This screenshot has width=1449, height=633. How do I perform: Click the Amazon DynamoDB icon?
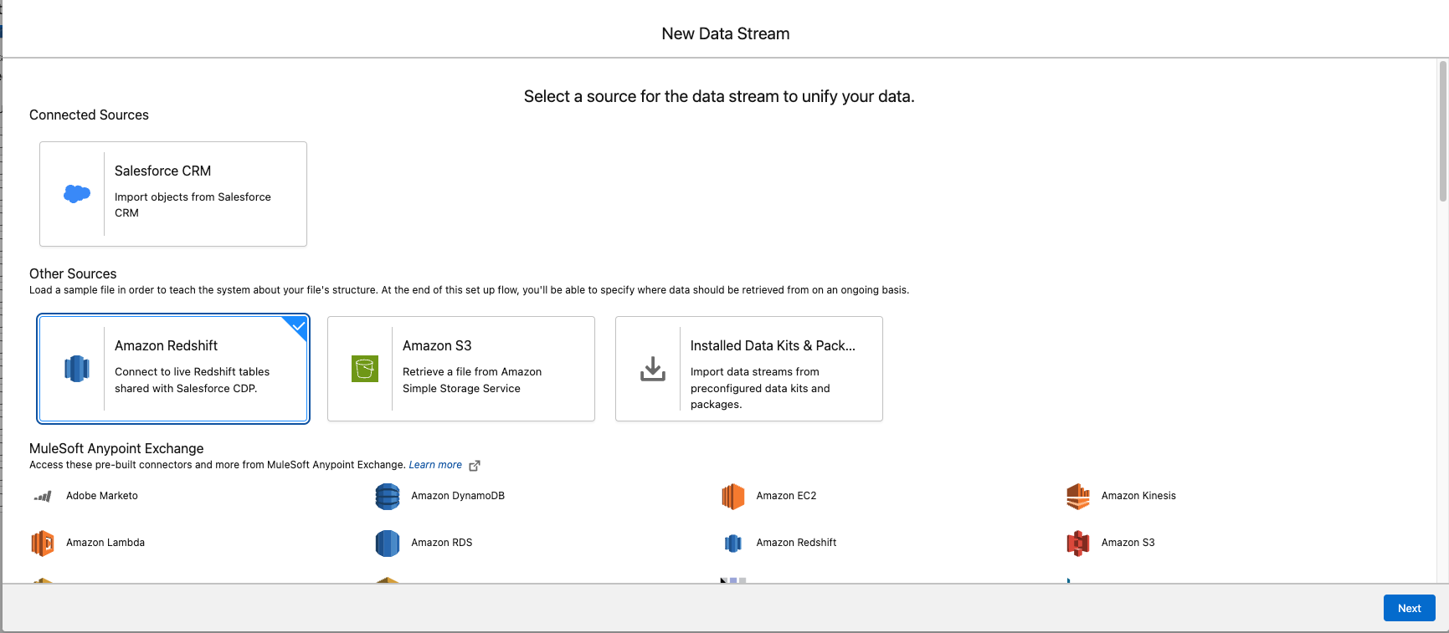[x=388, y=497]
